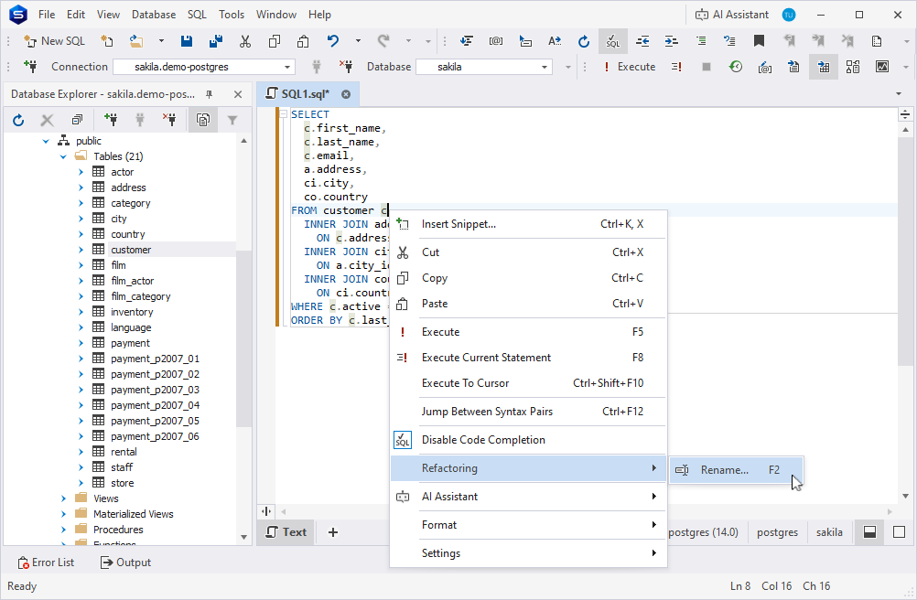The height and width of the screenshot is (600, 917).
Task: Expand the customer table node
Action: point(81,250)
